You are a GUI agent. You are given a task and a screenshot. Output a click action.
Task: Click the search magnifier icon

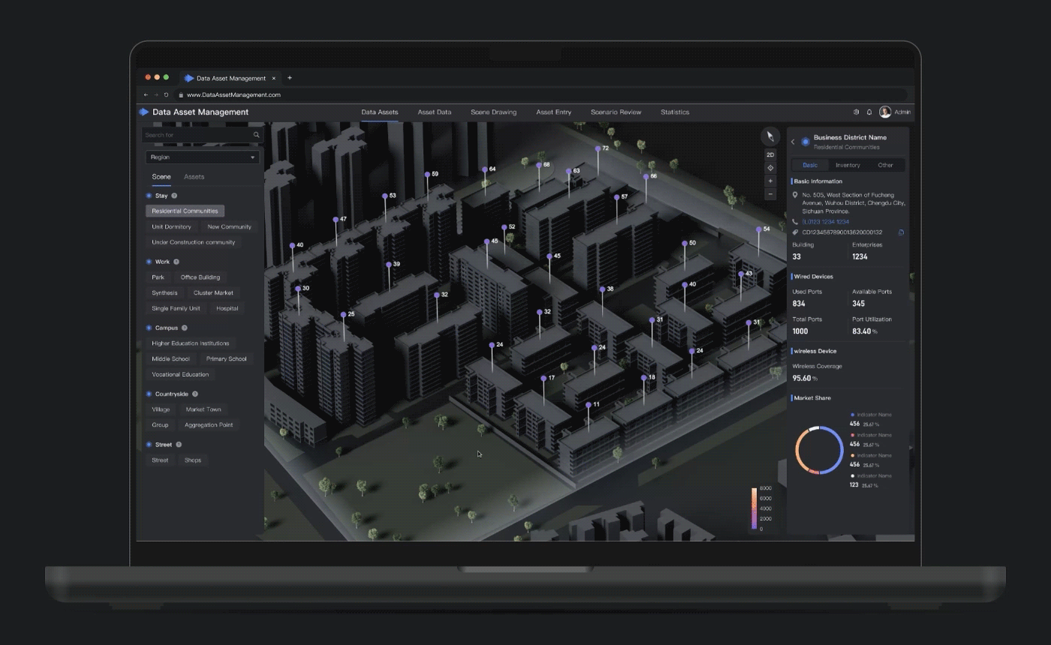click(256, 135)
